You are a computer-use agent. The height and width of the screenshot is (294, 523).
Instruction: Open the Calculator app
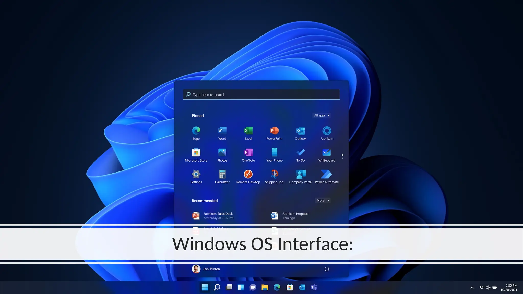222,177
